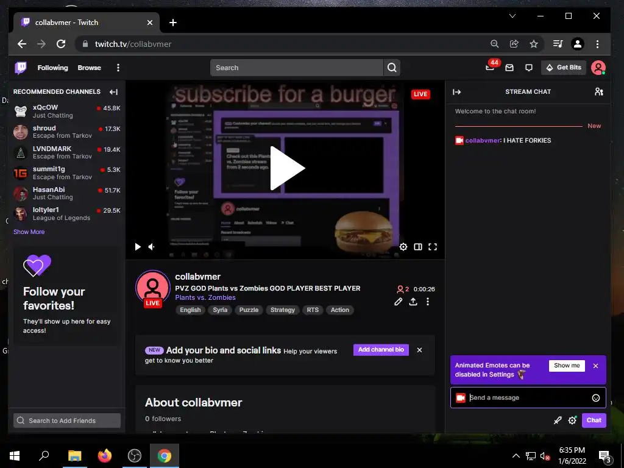Screen dimensions: 624x468
Task: Enter fullscreen on the video player
Action: 433,247
